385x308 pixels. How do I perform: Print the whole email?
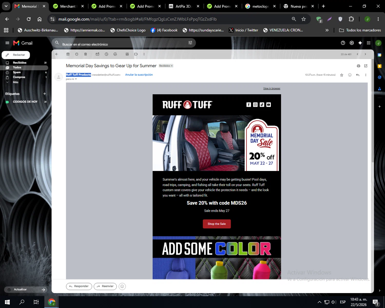click(x=359, y=66)
